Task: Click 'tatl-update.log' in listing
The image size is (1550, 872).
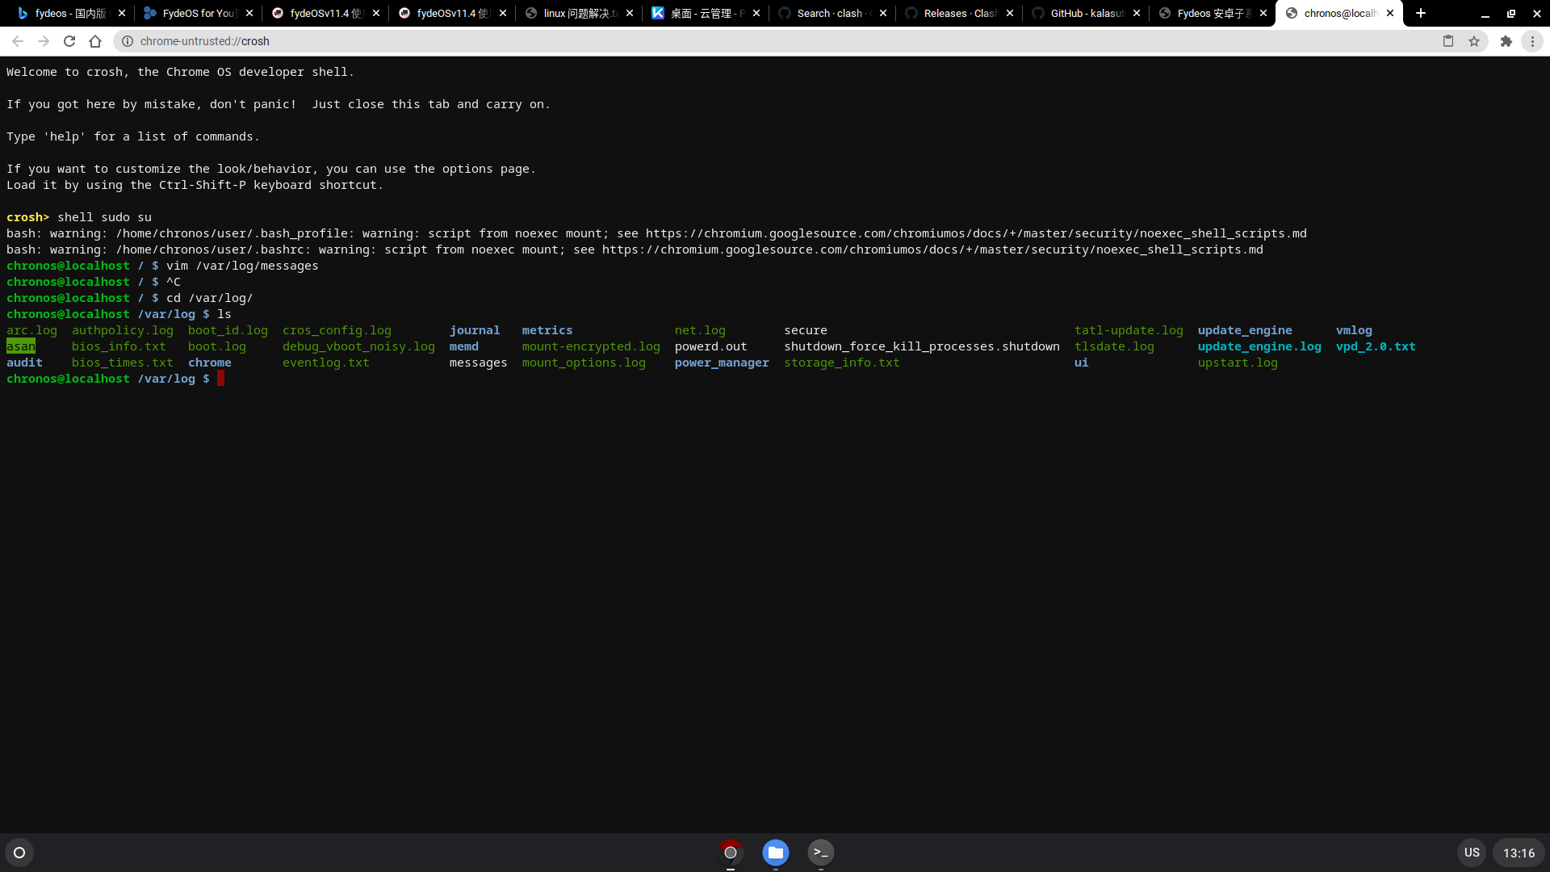Action: tap(1129, 330)
